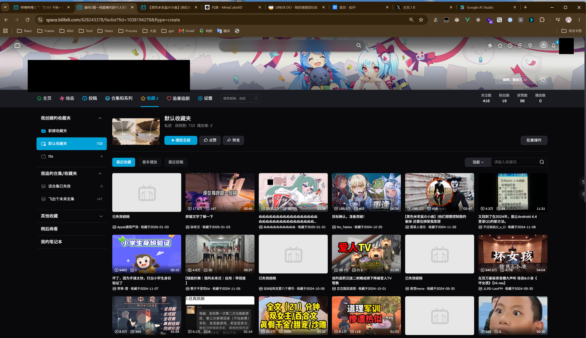Open the 坏女孩 video thumbnail
586x338 pixels.
click(513, 254)
